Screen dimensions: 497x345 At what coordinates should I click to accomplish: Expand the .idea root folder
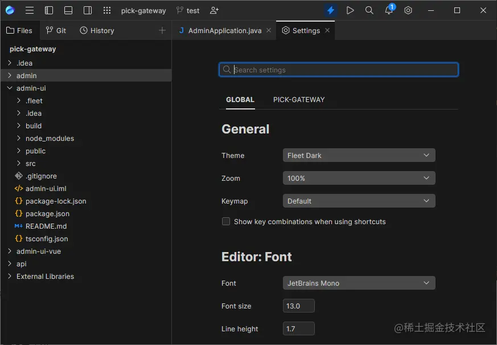pos(10,63)
